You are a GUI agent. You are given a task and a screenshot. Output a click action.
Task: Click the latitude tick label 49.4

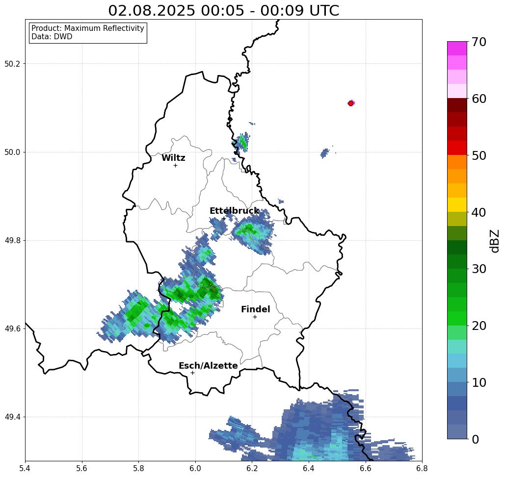click(x=12, y=417)
